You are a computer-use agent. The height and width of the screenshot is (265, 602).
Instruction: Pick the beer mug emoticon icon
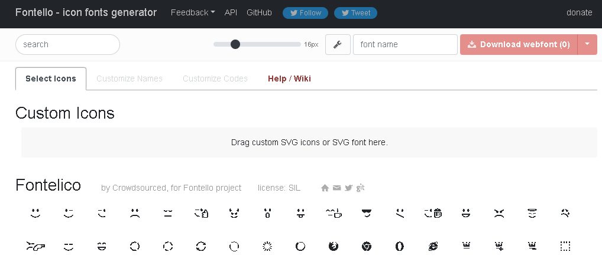[x=433, y=213]
